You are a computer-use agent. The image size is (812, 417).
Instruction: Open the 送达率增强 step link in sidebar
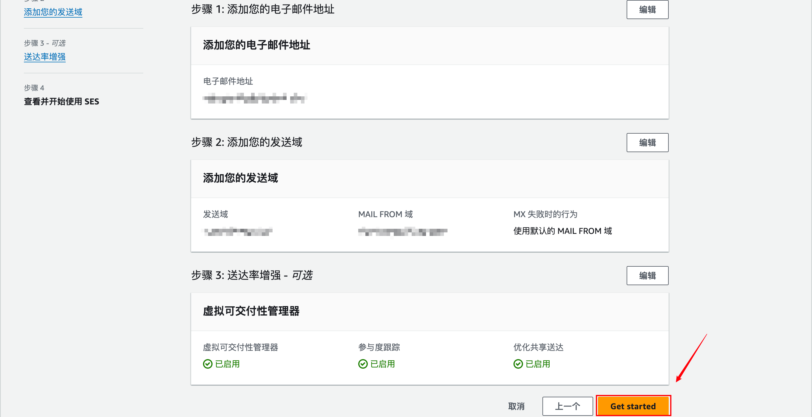click(x=45, y=57)
